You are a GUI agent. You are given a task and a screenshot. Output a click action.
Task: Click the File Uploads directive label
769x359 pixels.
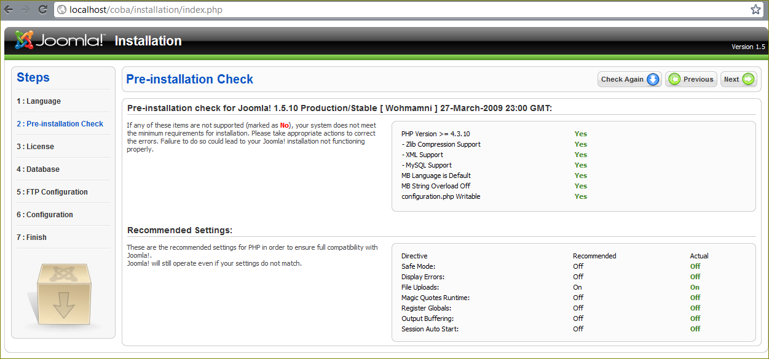pyautogui.click(x=420, y=287)
